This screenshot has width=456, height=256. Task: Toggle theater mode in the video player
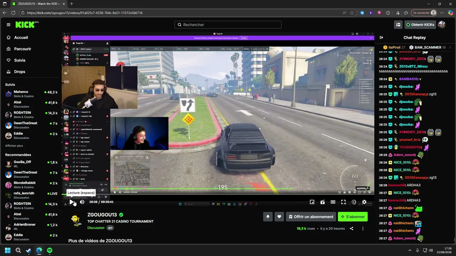[333, 202]
